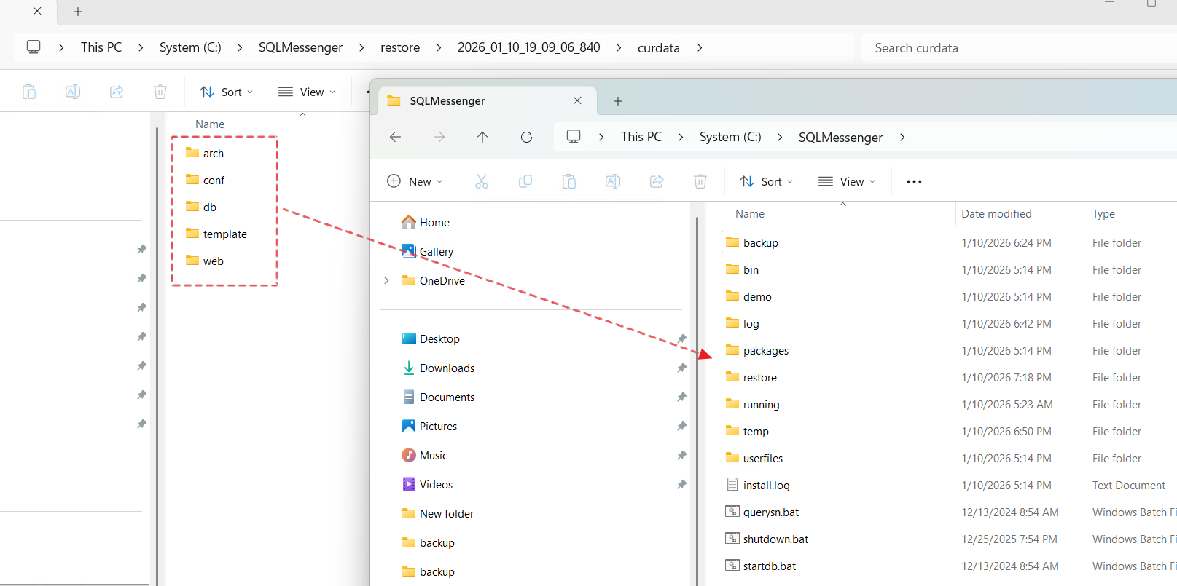Close the curdata window tab

click(x=37, y=11)
